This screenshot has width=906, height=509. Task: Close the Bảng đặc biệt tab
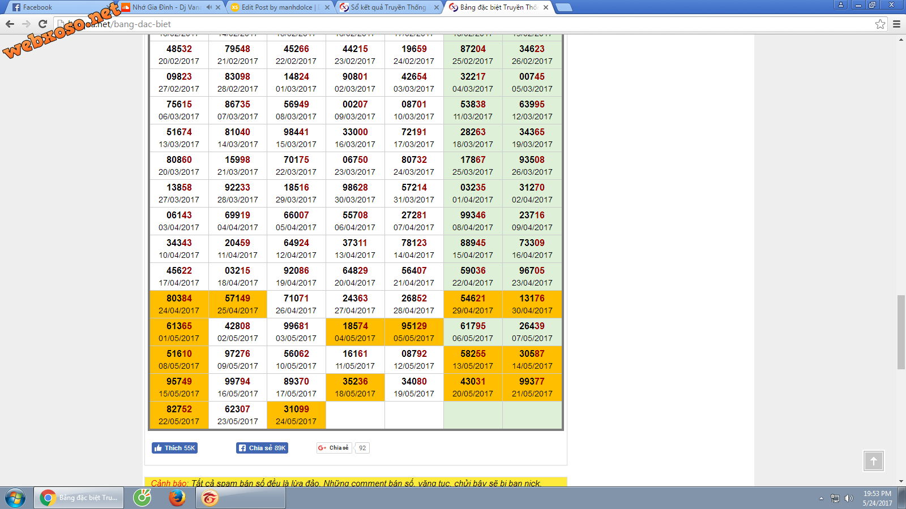pyautogui.click(x=546, y=7)
